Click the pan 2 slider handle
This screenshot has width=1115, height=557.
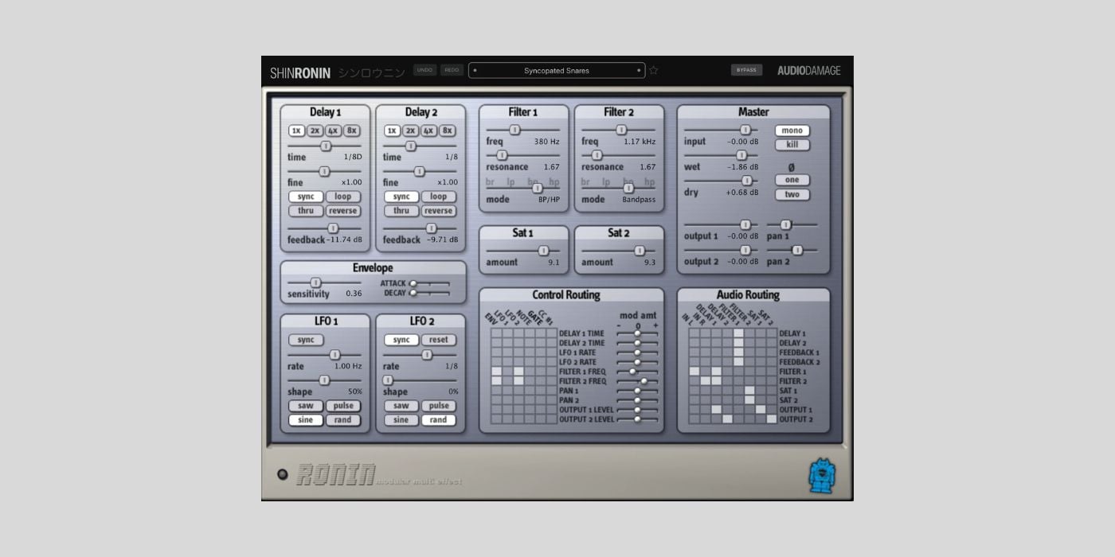coord(796,250)
